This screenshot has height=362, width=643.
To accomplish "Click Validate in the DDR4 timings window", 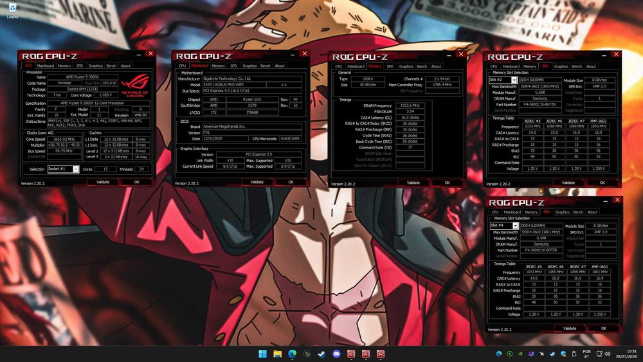I will (413, 183).
